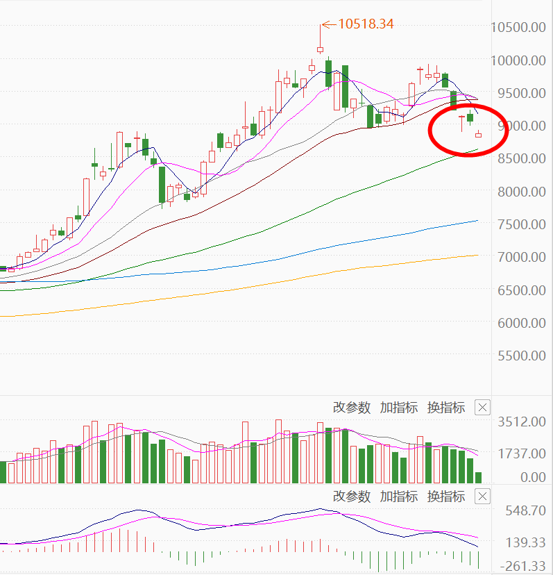The height and width of the screenshot is (575, 553).
Task: Click the 6000.00 price axis label
Action: (522, 323)
